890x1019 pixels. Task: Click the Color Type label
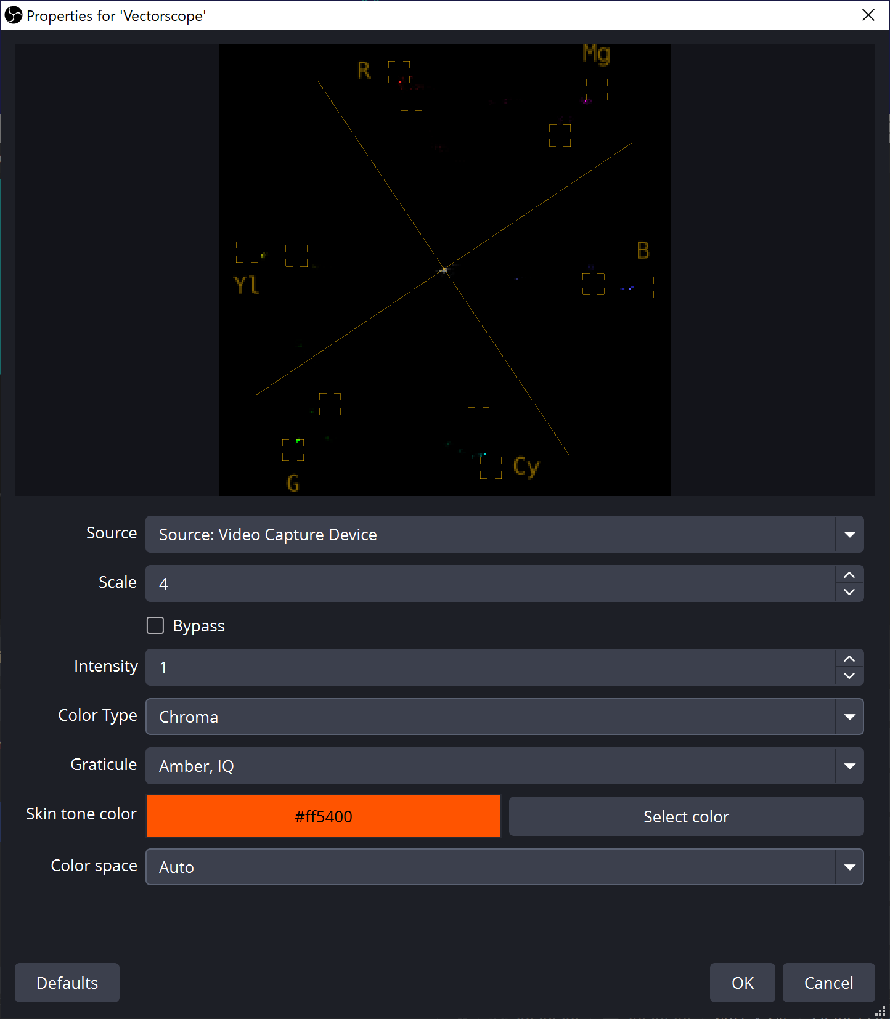point(97,715)
